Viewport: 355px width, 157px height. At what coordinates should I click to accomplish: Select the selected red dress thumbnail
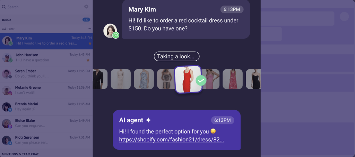[x=188, y=79]
